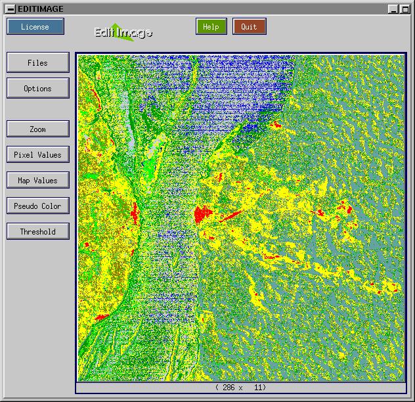The image size is (415, 402).
Task: Show Pixel Values
Action: click(38, 154)
